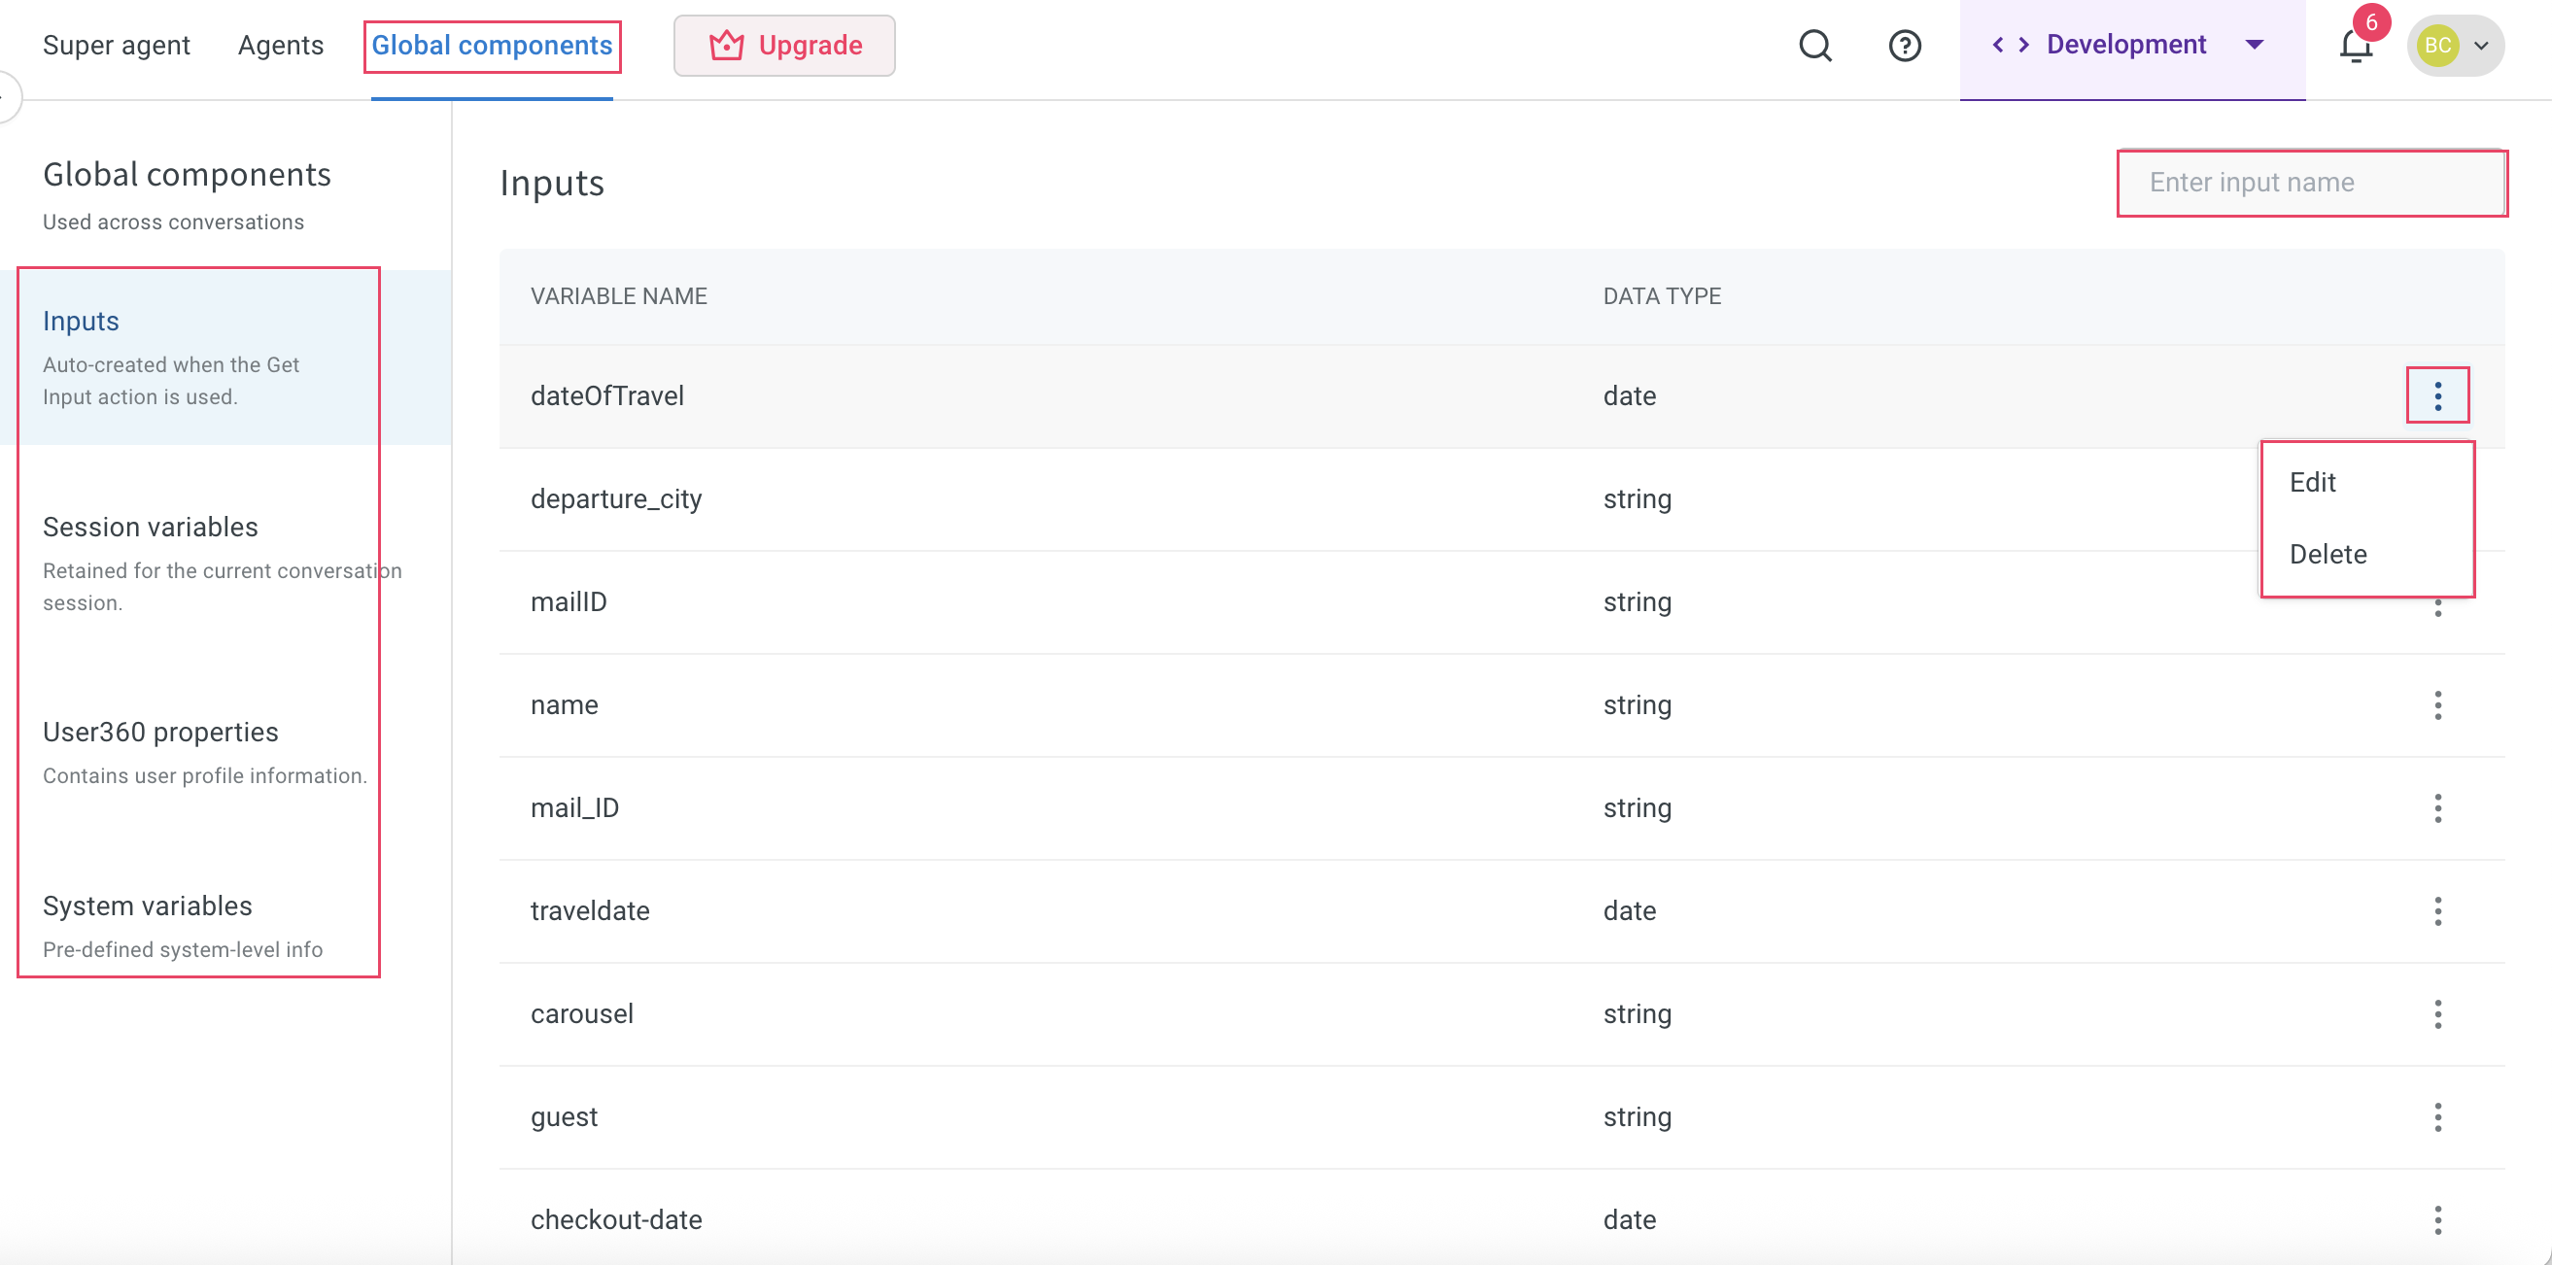Choose Edit from the context menu
This screenshot has width=2552, height=1265.
point(2312,483)
